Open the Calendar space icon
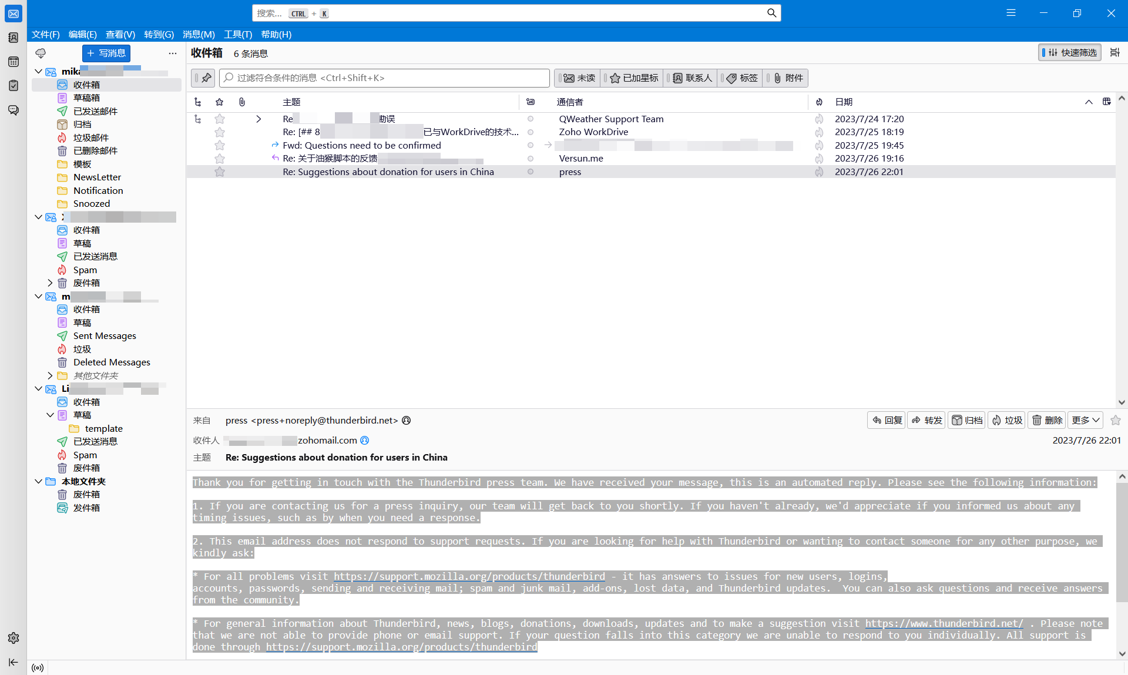1128x675 pixels. (x=13, y=62)
